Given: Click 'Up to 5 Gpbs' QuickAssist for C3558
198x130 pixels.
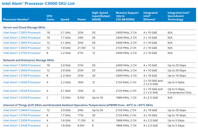Looking at the screenshot, I should coord(176,83).
